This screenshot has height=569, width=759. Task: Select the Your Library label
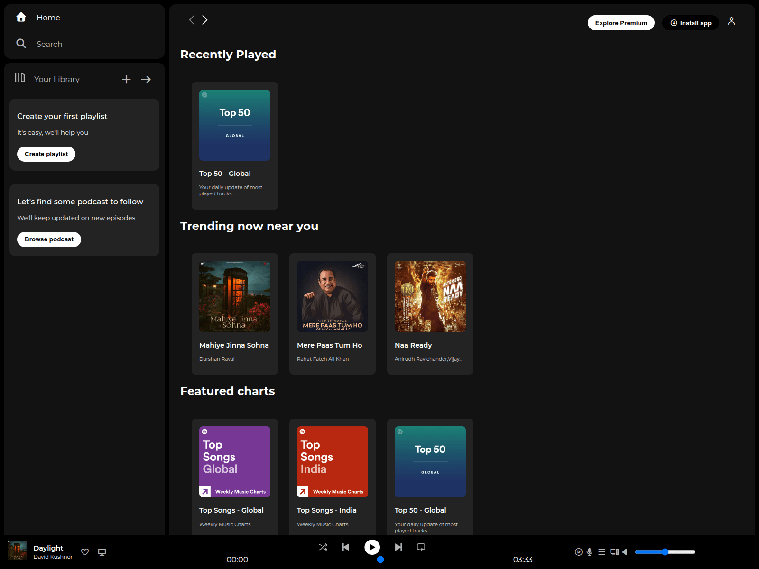coord(57,79)
